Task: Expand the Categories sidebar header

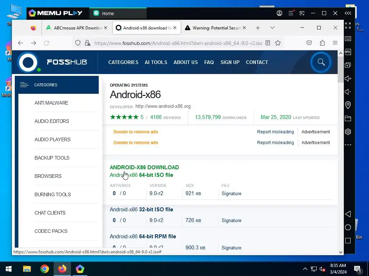Action: click(57, 85)
